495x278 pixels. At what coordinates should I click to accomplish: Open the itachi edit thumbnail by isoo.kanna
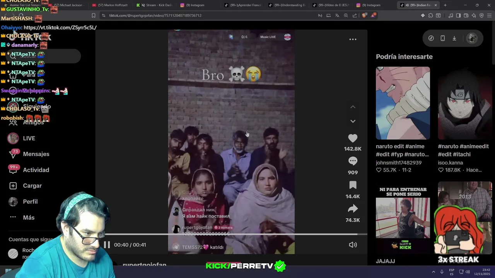[465, 103]
